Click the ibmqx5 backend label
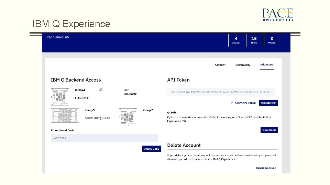This screenshot has height=185, width=330. tap(90, 110)
